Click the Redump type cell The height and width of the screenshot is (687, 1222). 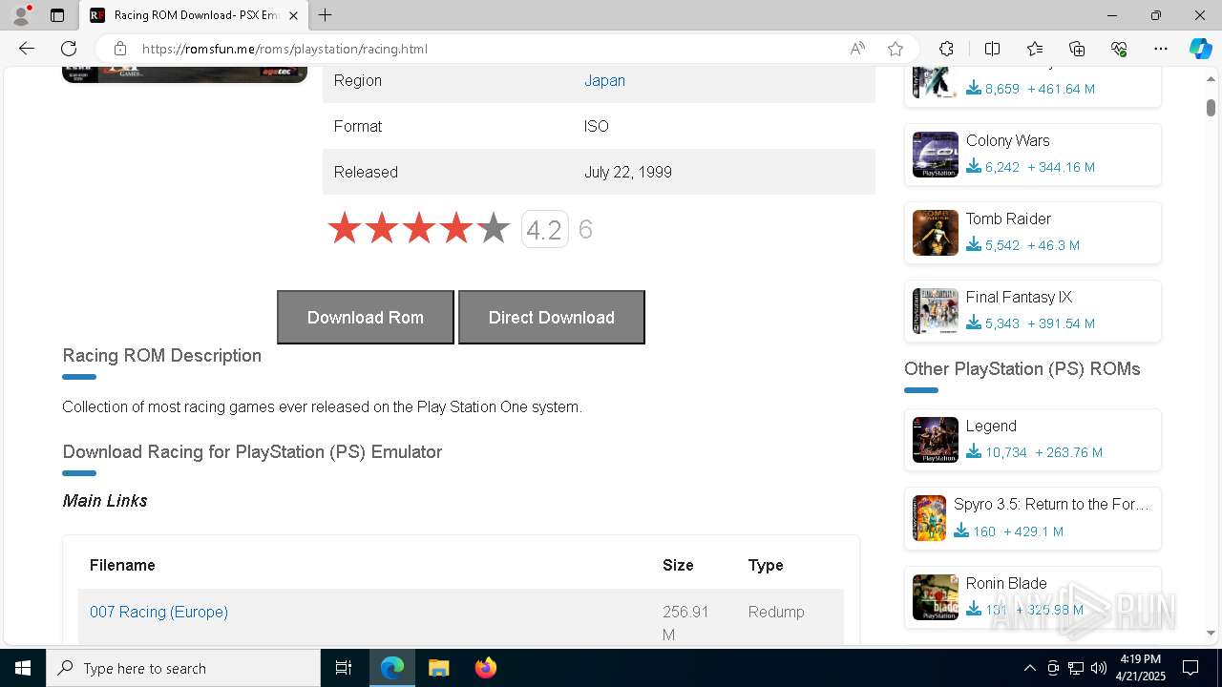point(776,612)
